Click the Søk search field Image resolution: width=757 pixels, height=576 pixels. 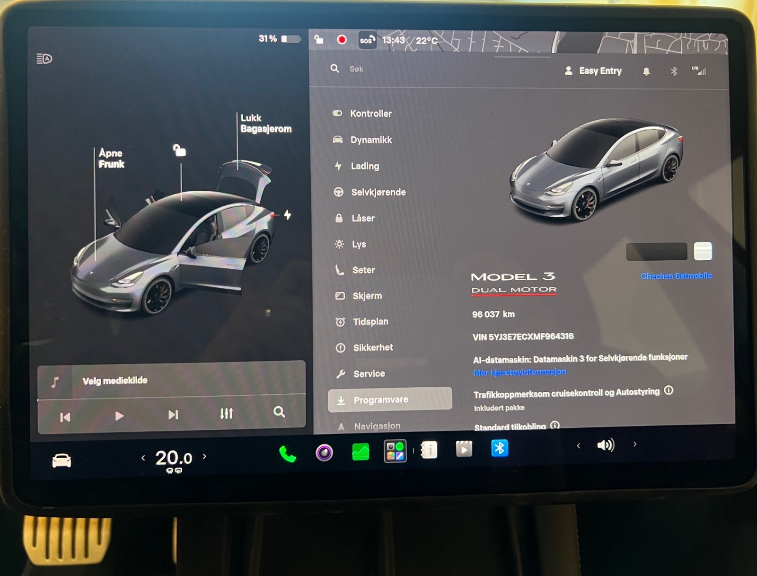[x=356, y=69]
